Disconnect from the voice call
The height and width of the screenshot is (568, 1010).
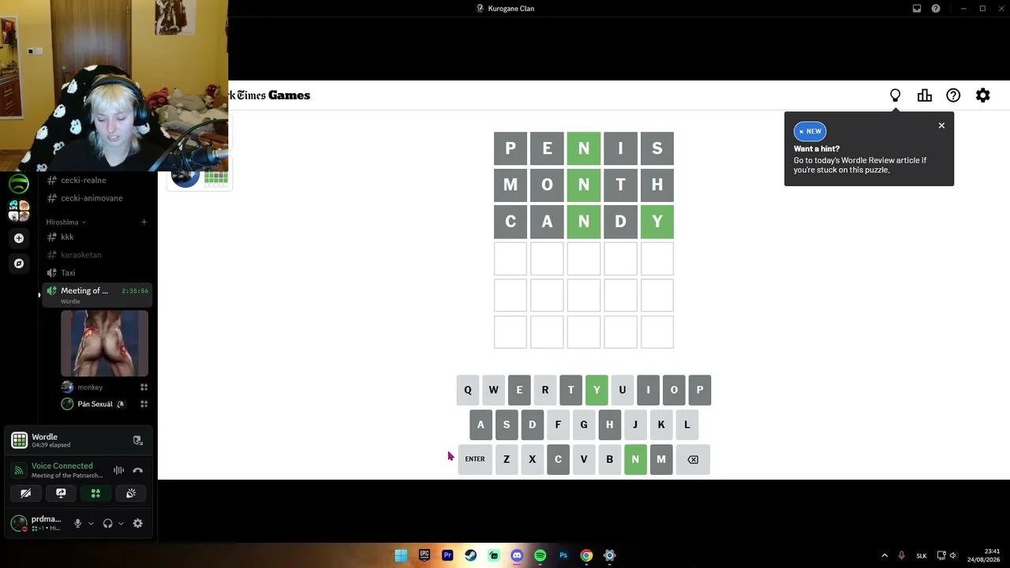coord(137,471)
